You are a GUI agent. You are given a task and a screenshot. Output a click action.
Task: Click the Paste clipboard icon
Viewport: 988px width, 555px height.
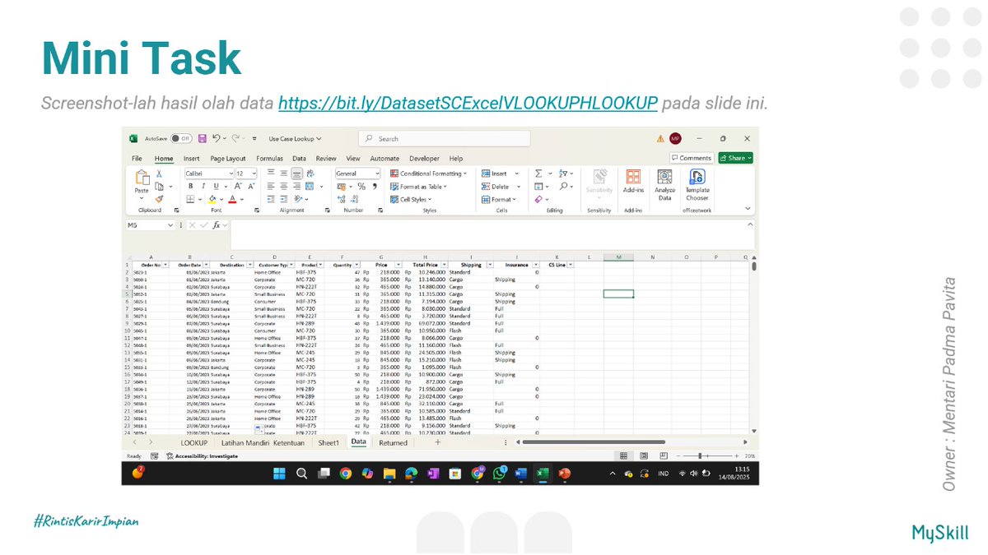click(142, 178)
